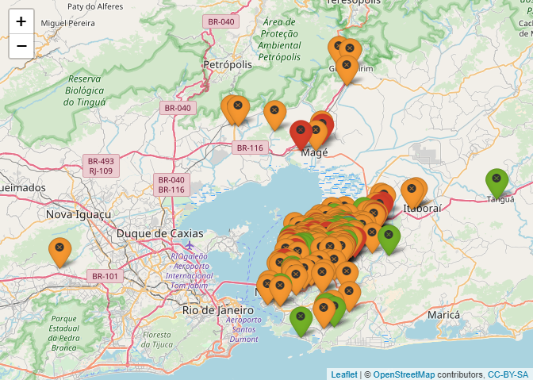Click the Reserva Biológica do Tinguá label

point(85,90)
